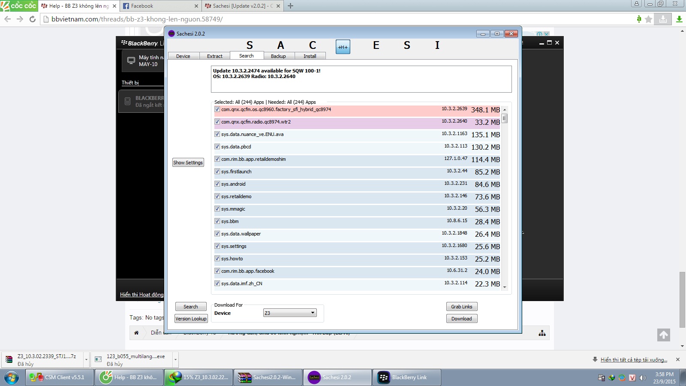Open the Device Z3 dropdown

[x=290, y=313]
